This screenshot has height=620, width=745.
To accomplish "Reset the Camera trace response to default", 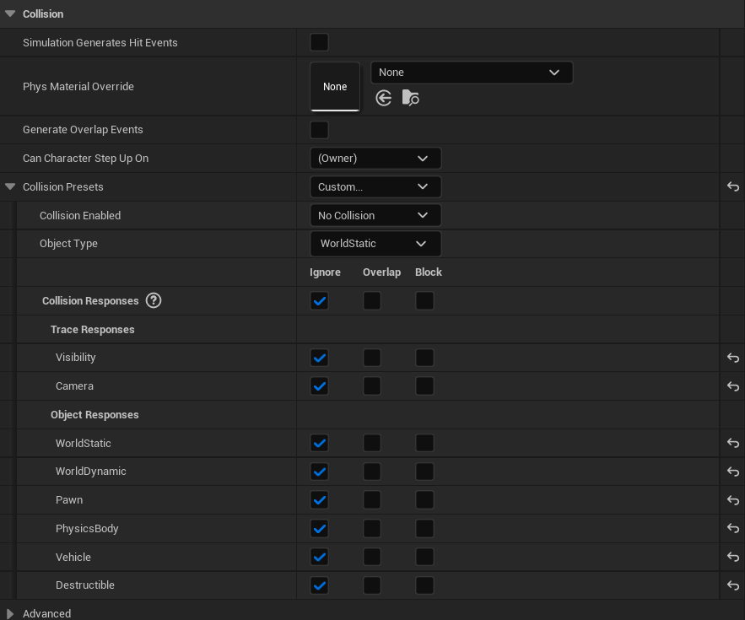I will coord(732,386).
